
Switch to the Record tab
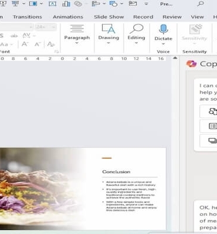click(x=143, y=17)
